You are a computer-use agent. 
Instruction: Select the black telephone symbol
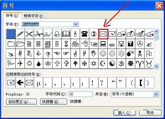coord(85,34)
